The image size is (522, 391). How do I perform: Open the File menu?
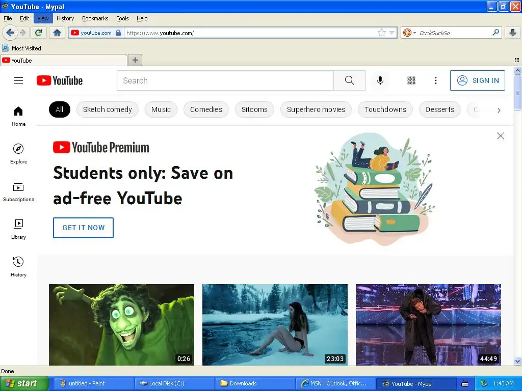(8, 18)
